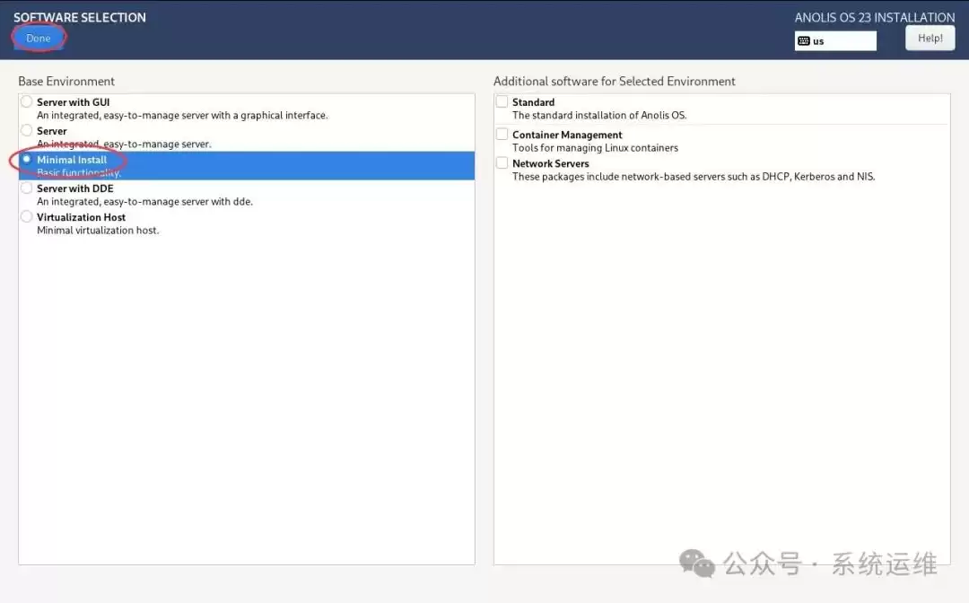Click the keyboard icon beside us
Image resolution: width=969 pixels, height=603 pixels.
tap(803, 40)
